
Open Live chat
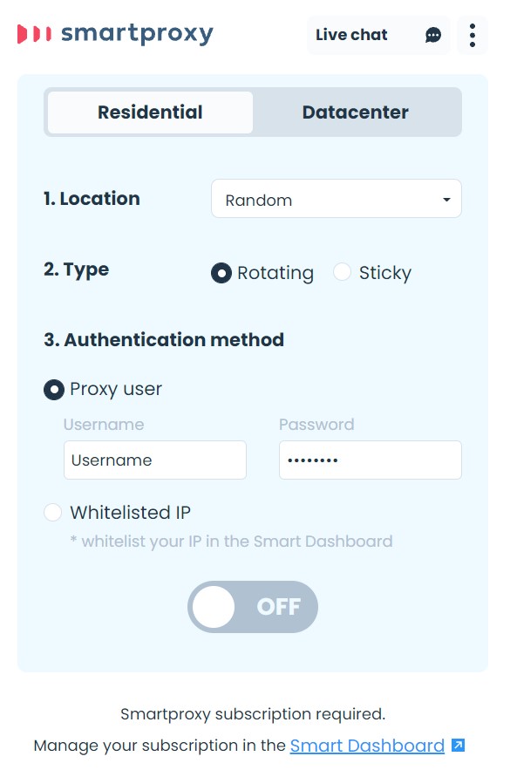point(351,35)
